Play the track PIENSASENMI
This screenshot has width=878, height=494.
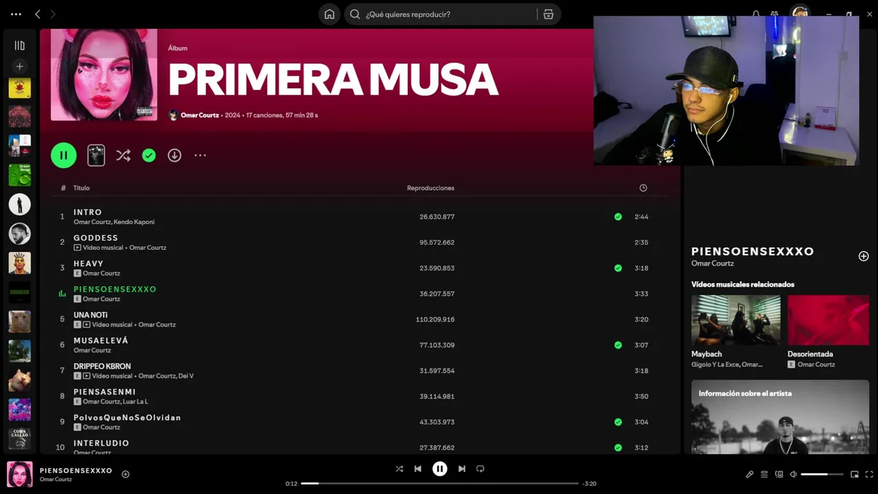105,392
